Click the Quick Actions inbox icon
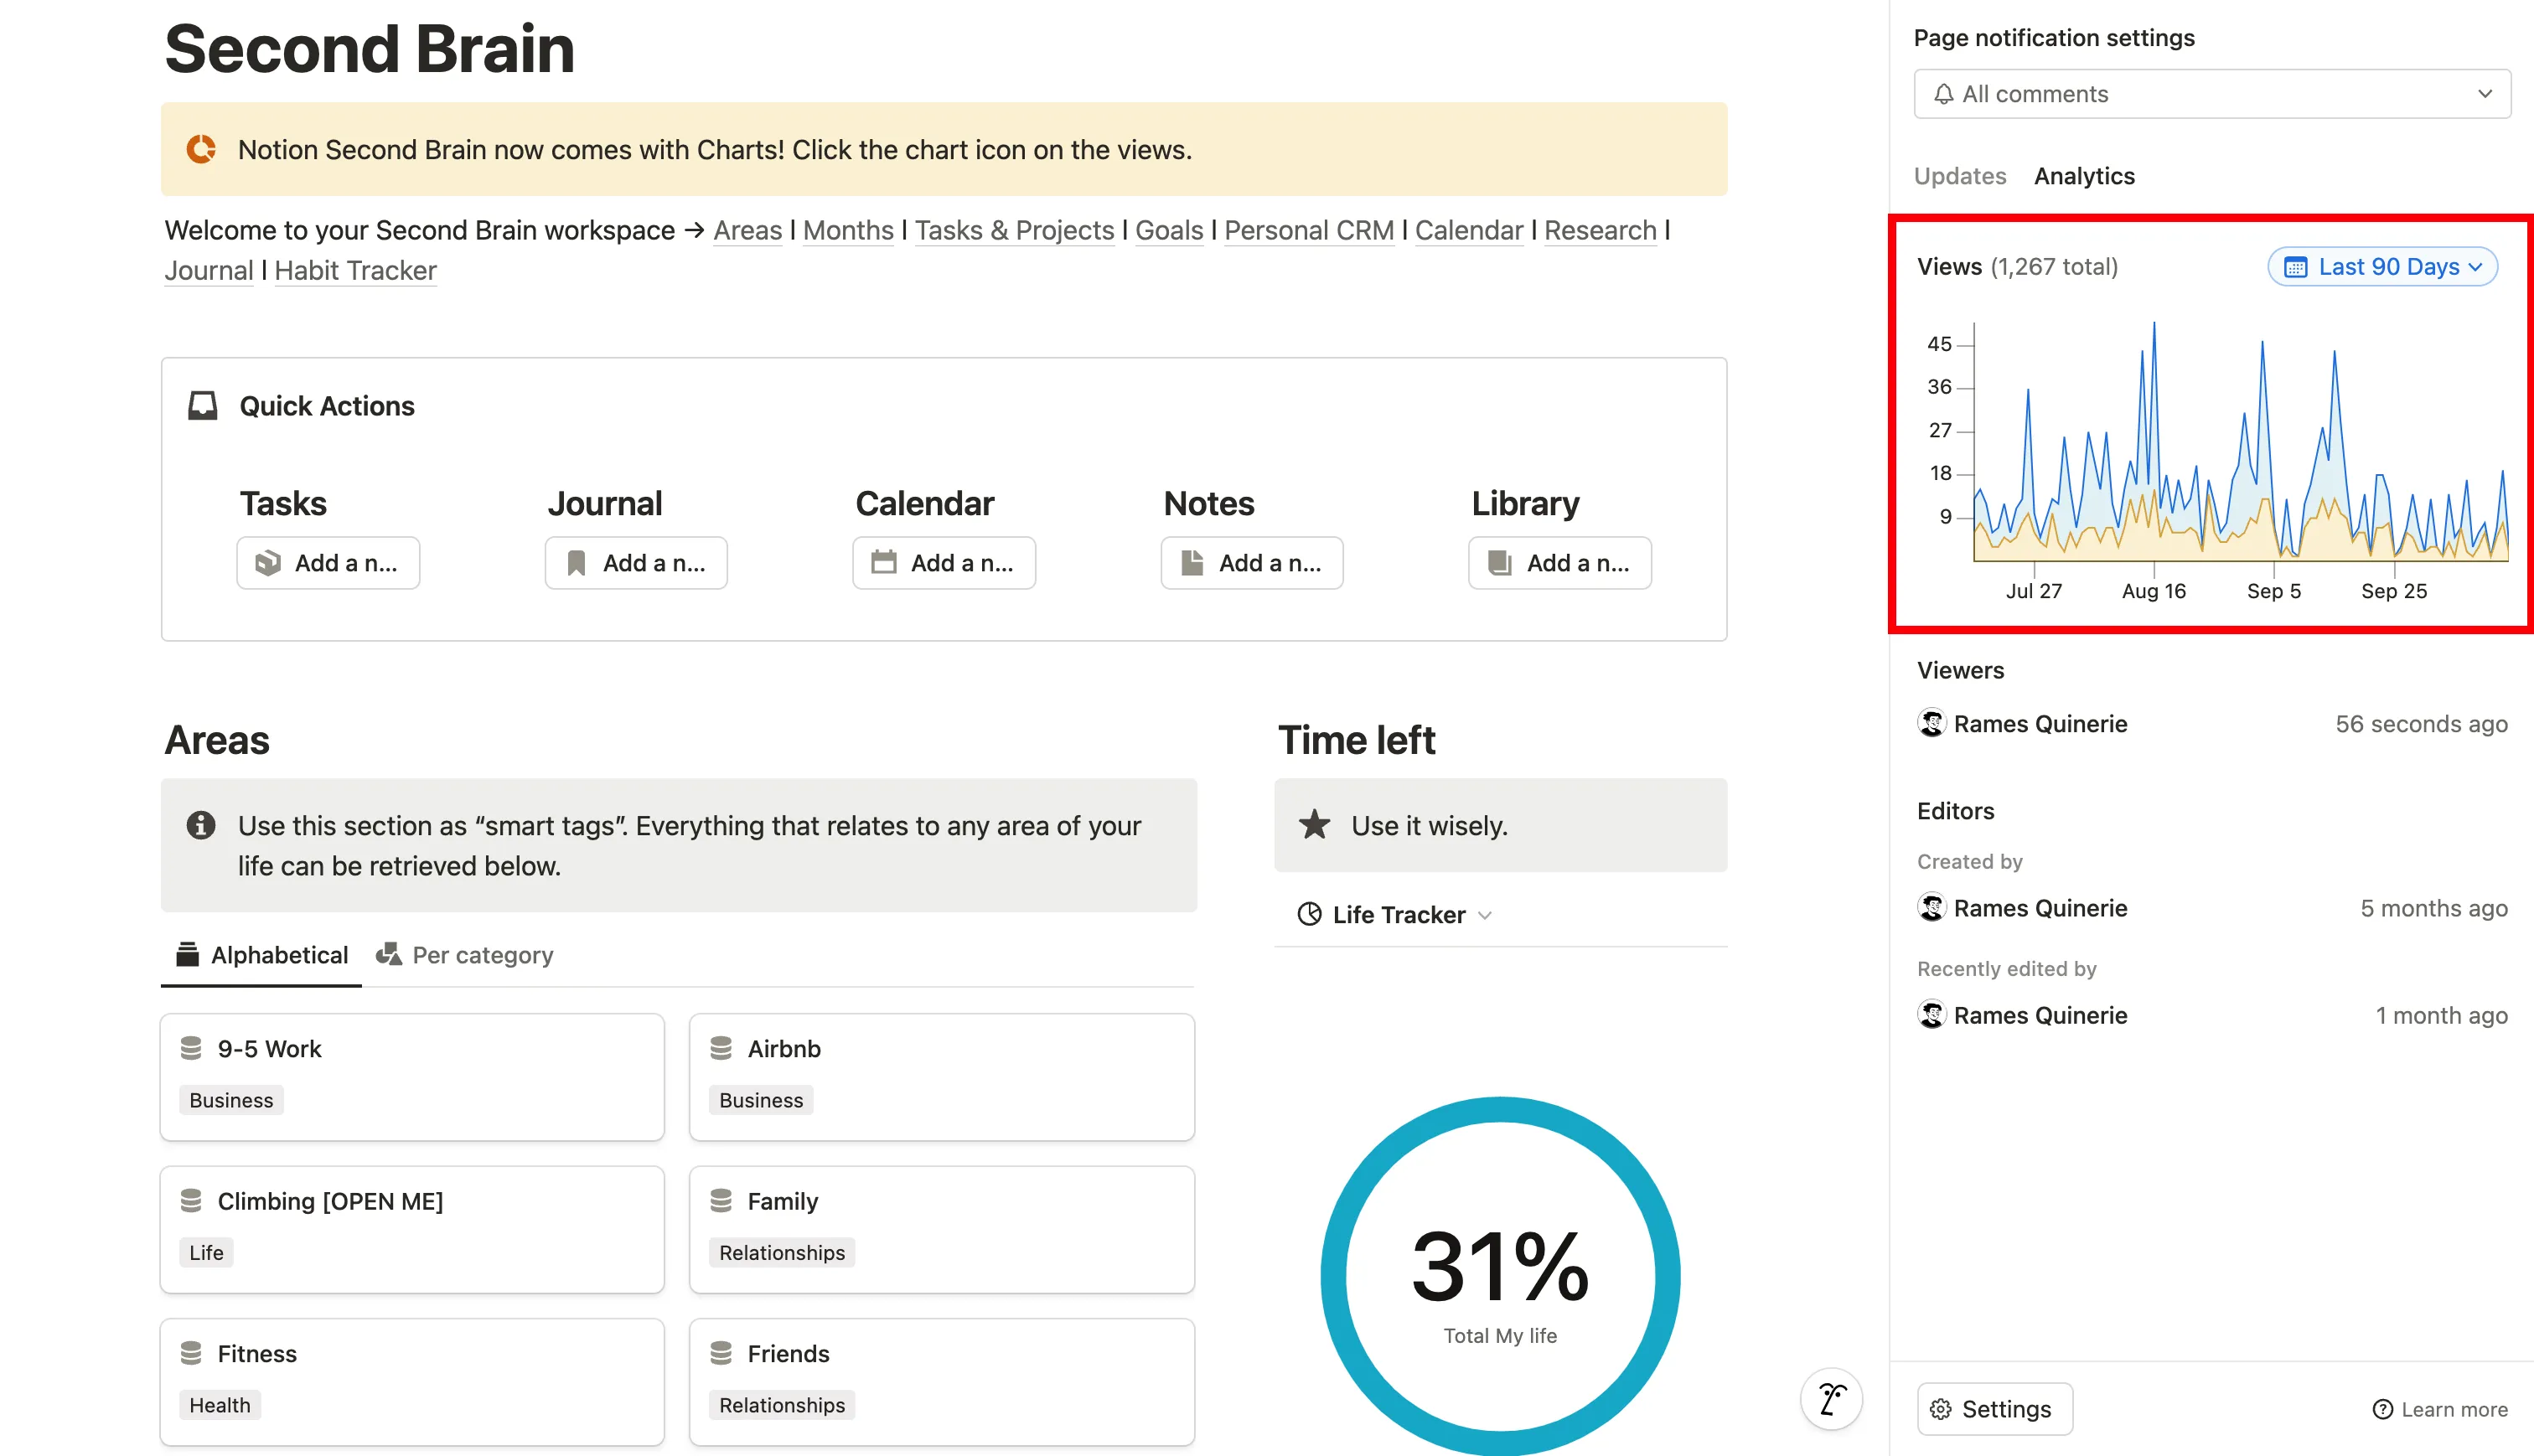The height and width of the screenshot is (1456, 2534). point(203,406)
